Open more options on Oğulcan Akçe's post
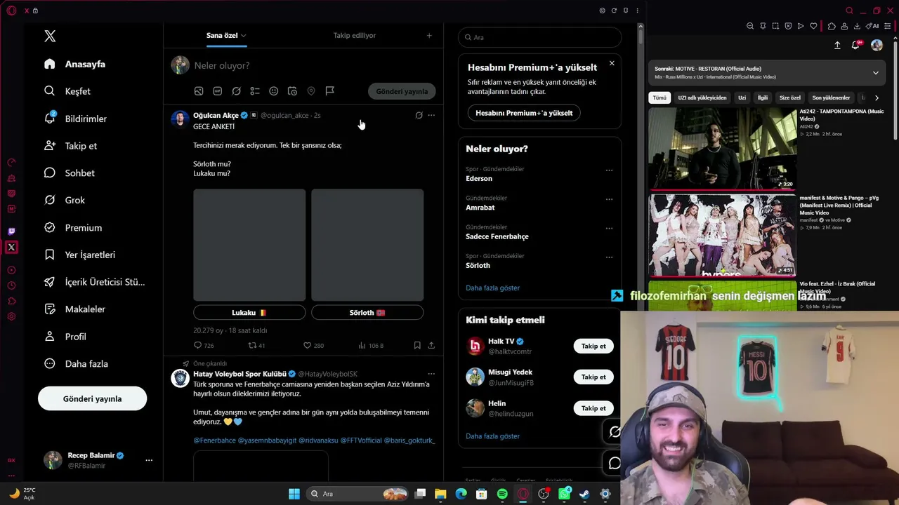Image resolution: width=899 pixels, height=505 pixels. pos(431,115)
